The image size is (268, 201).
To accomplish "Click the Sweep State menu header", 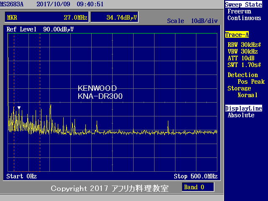I will 243,5.
